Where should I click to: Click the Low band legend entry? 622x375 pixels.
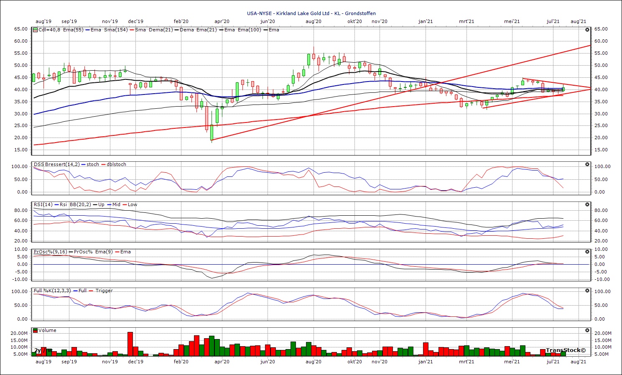[130, 204]
